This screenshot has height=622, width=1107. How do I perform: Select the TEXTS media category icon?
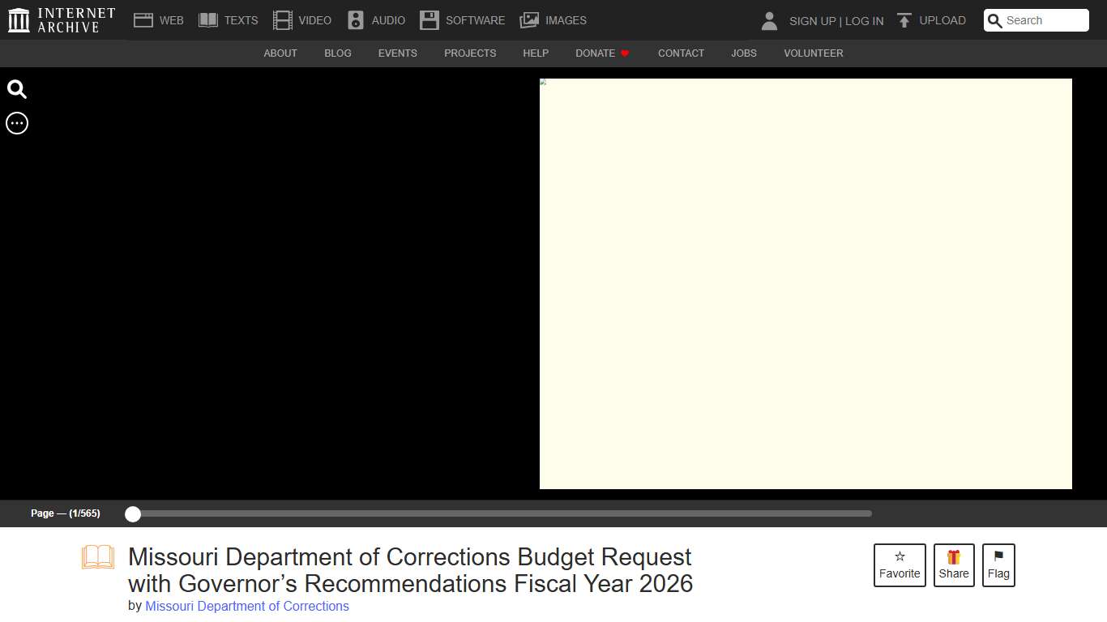(x=208, y=19)
